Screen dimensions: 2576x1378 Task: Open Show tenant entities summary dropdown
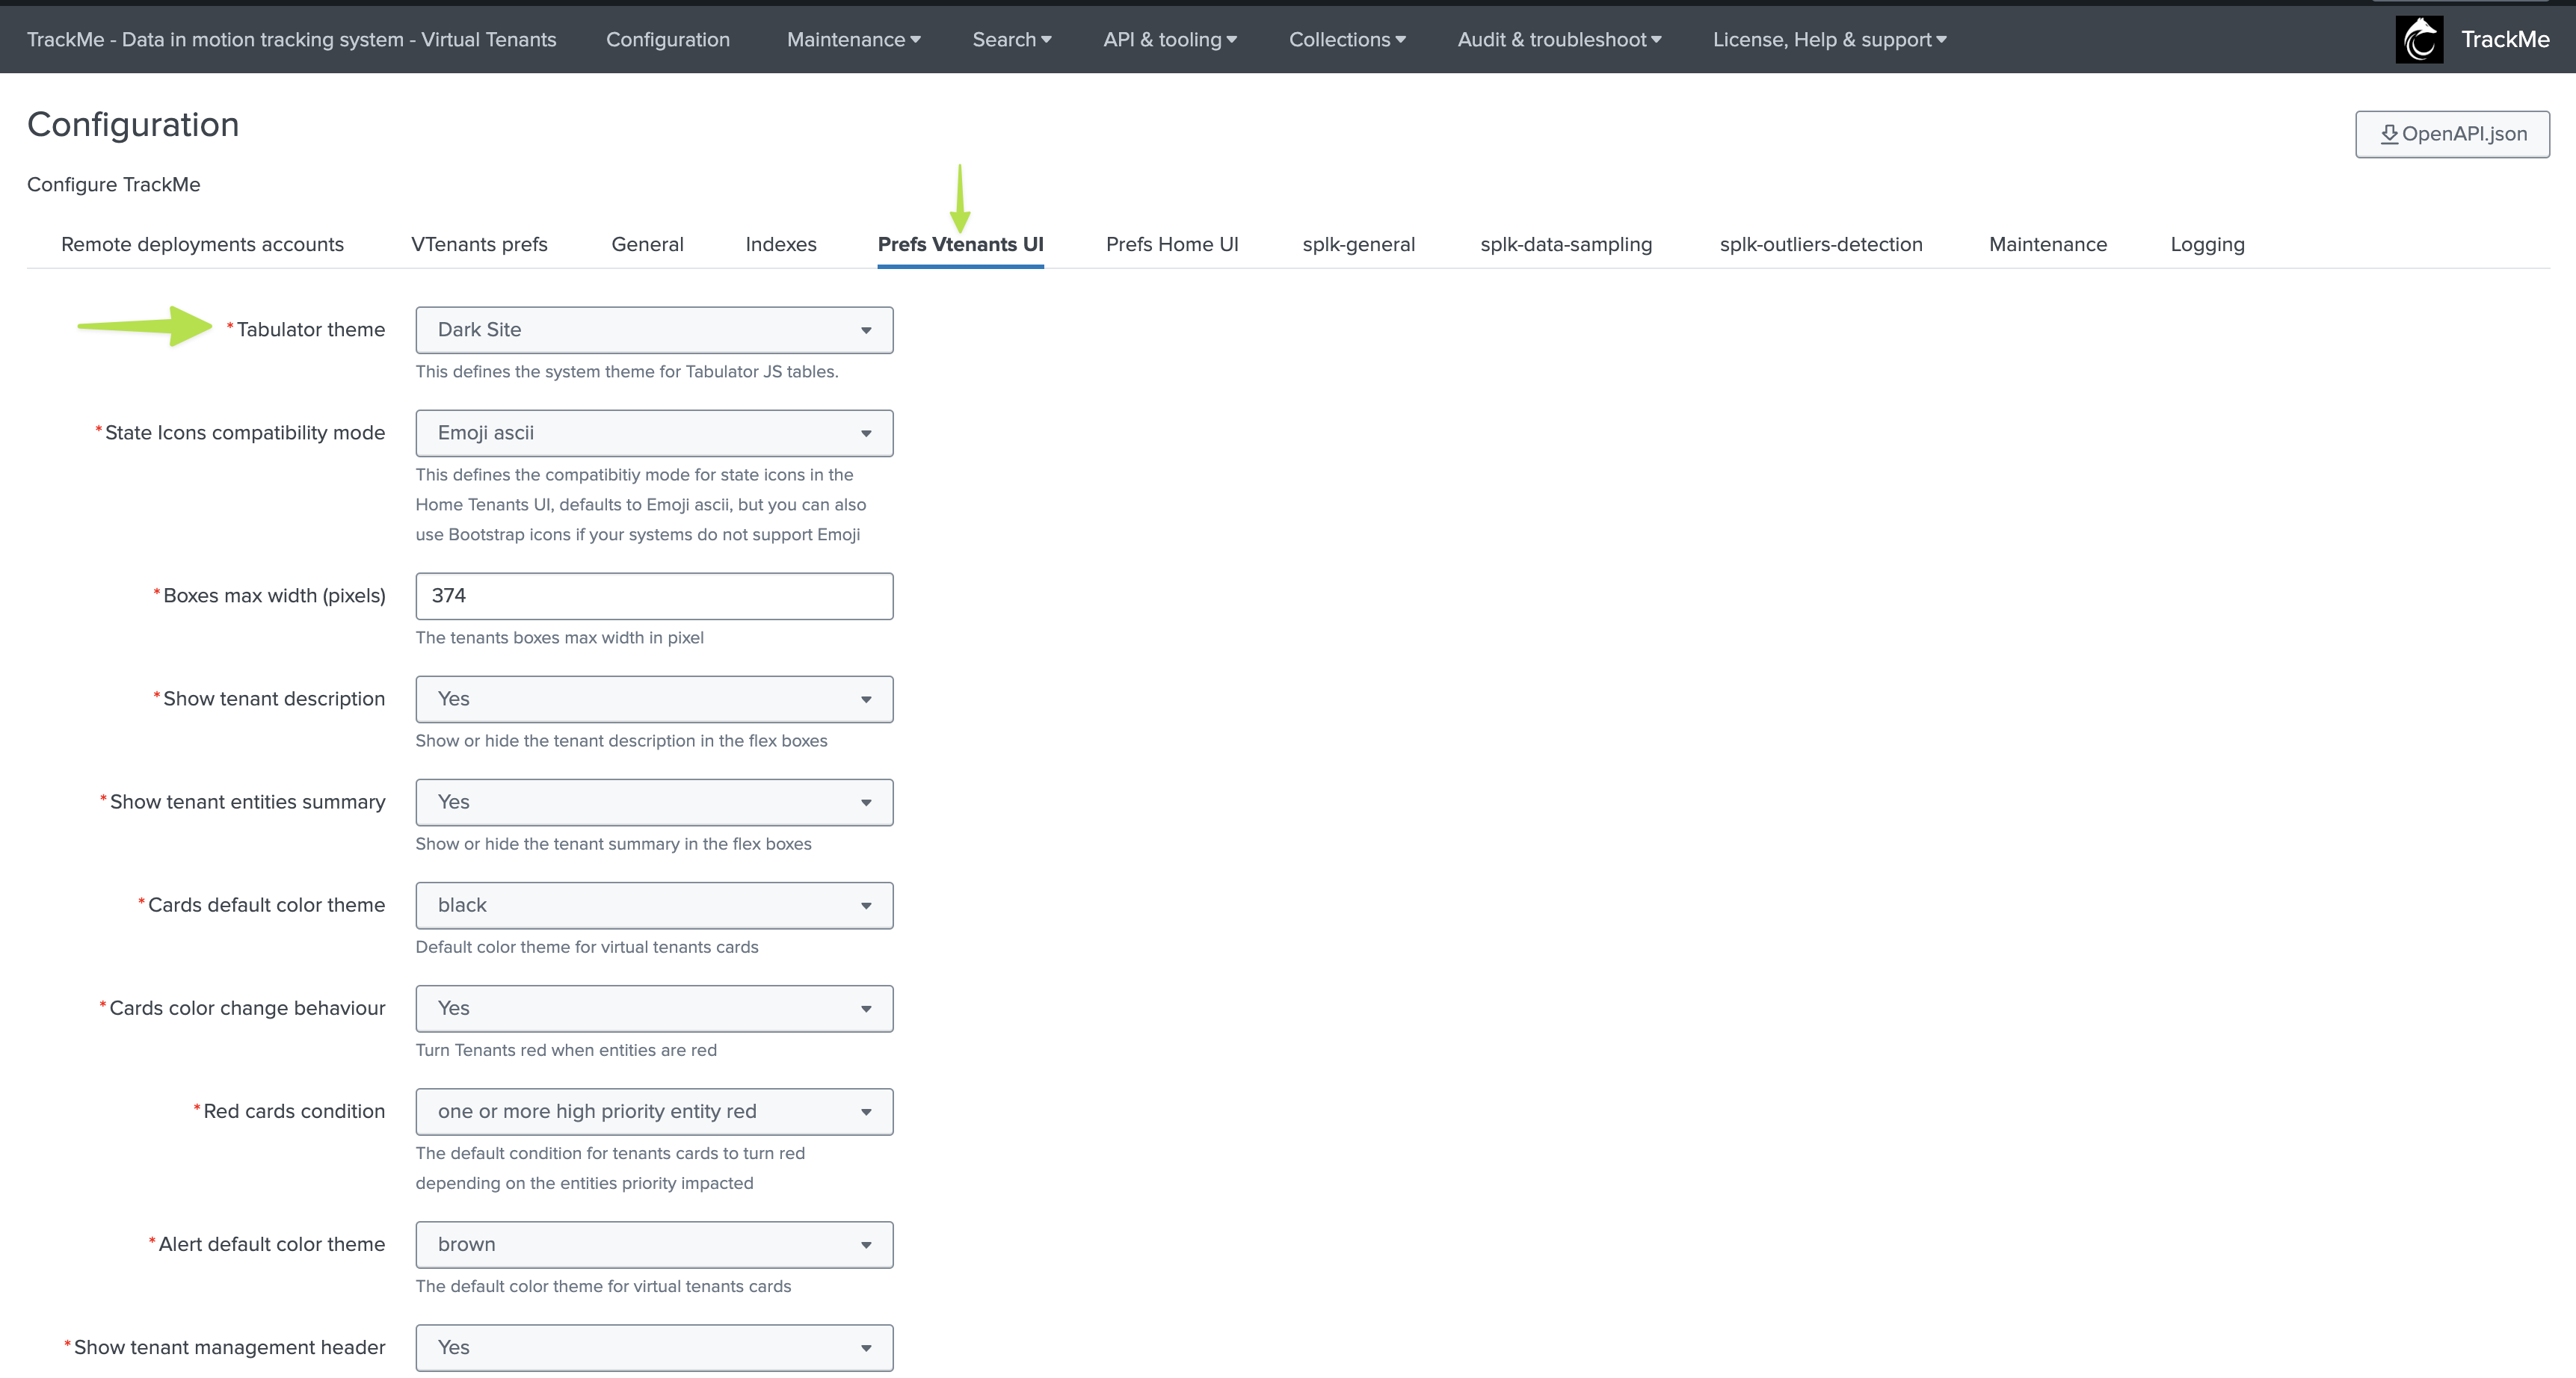[x=654, y=802]
